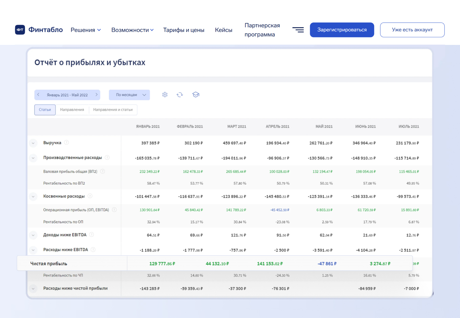Open the tutorial graduation cap icon

[195, 95]
